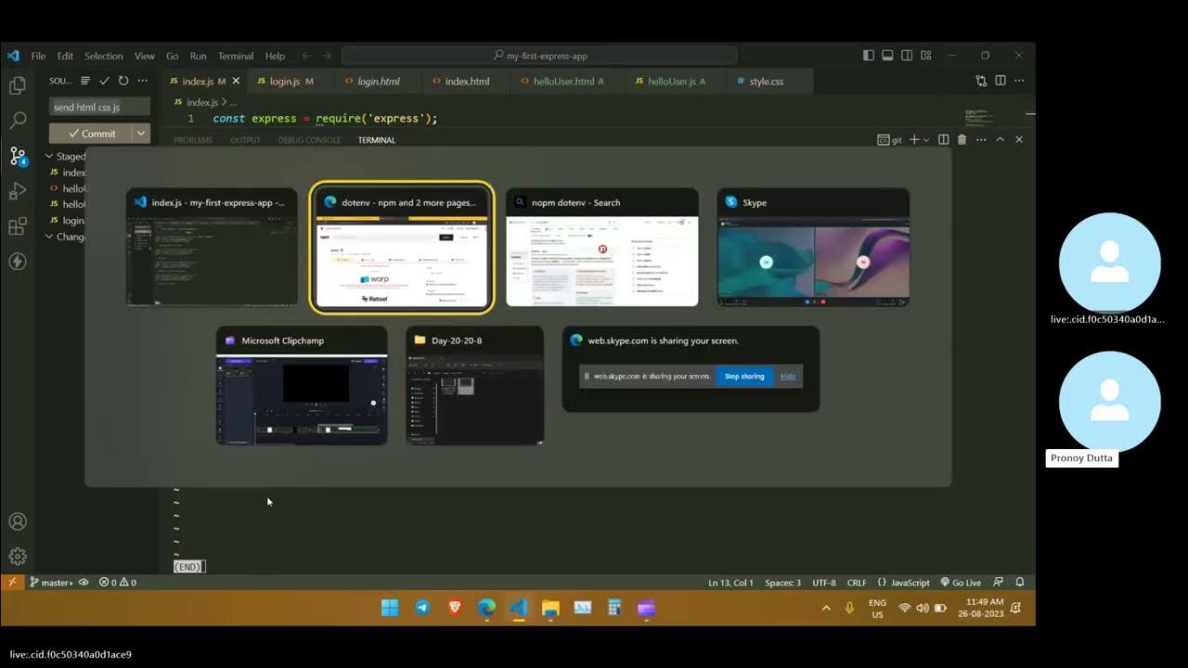Toggle the Primary Side Bar layout icon

tap(868, 56)
